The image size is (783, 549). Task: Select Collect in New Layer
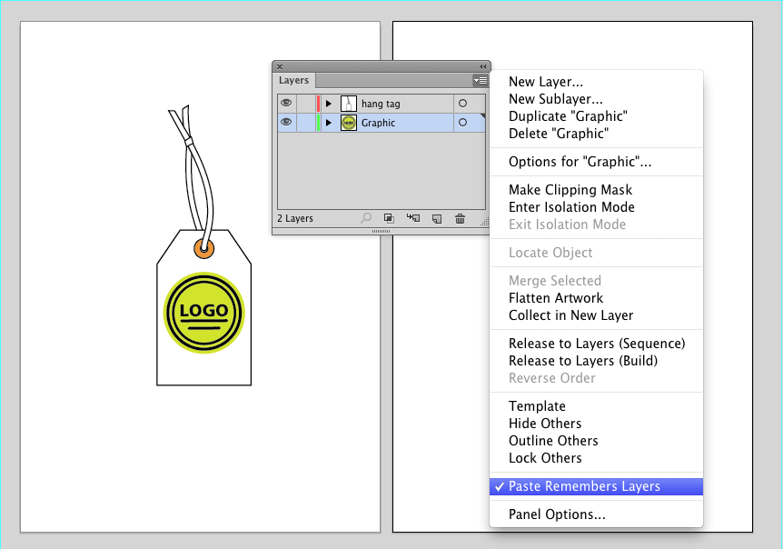(x=570, y=315)
